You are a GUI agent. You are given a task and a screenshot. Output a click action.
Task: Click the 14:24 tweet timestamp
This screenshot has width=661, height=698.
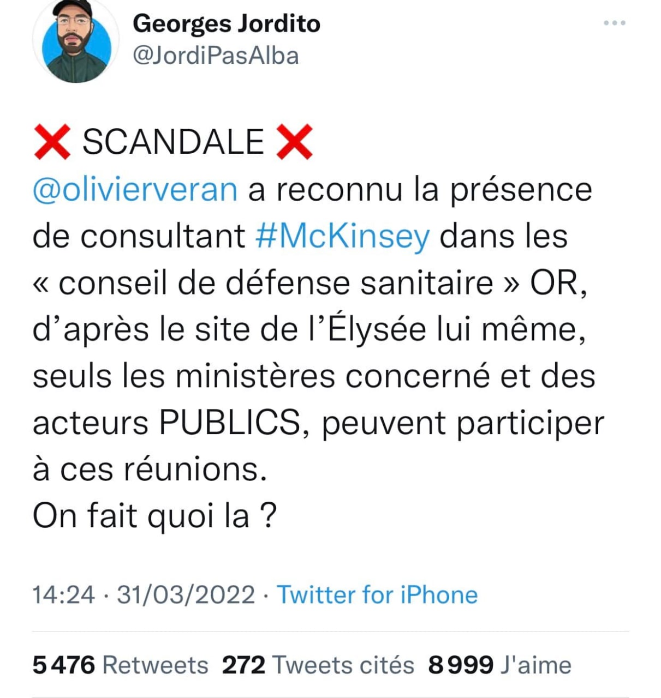63,594
